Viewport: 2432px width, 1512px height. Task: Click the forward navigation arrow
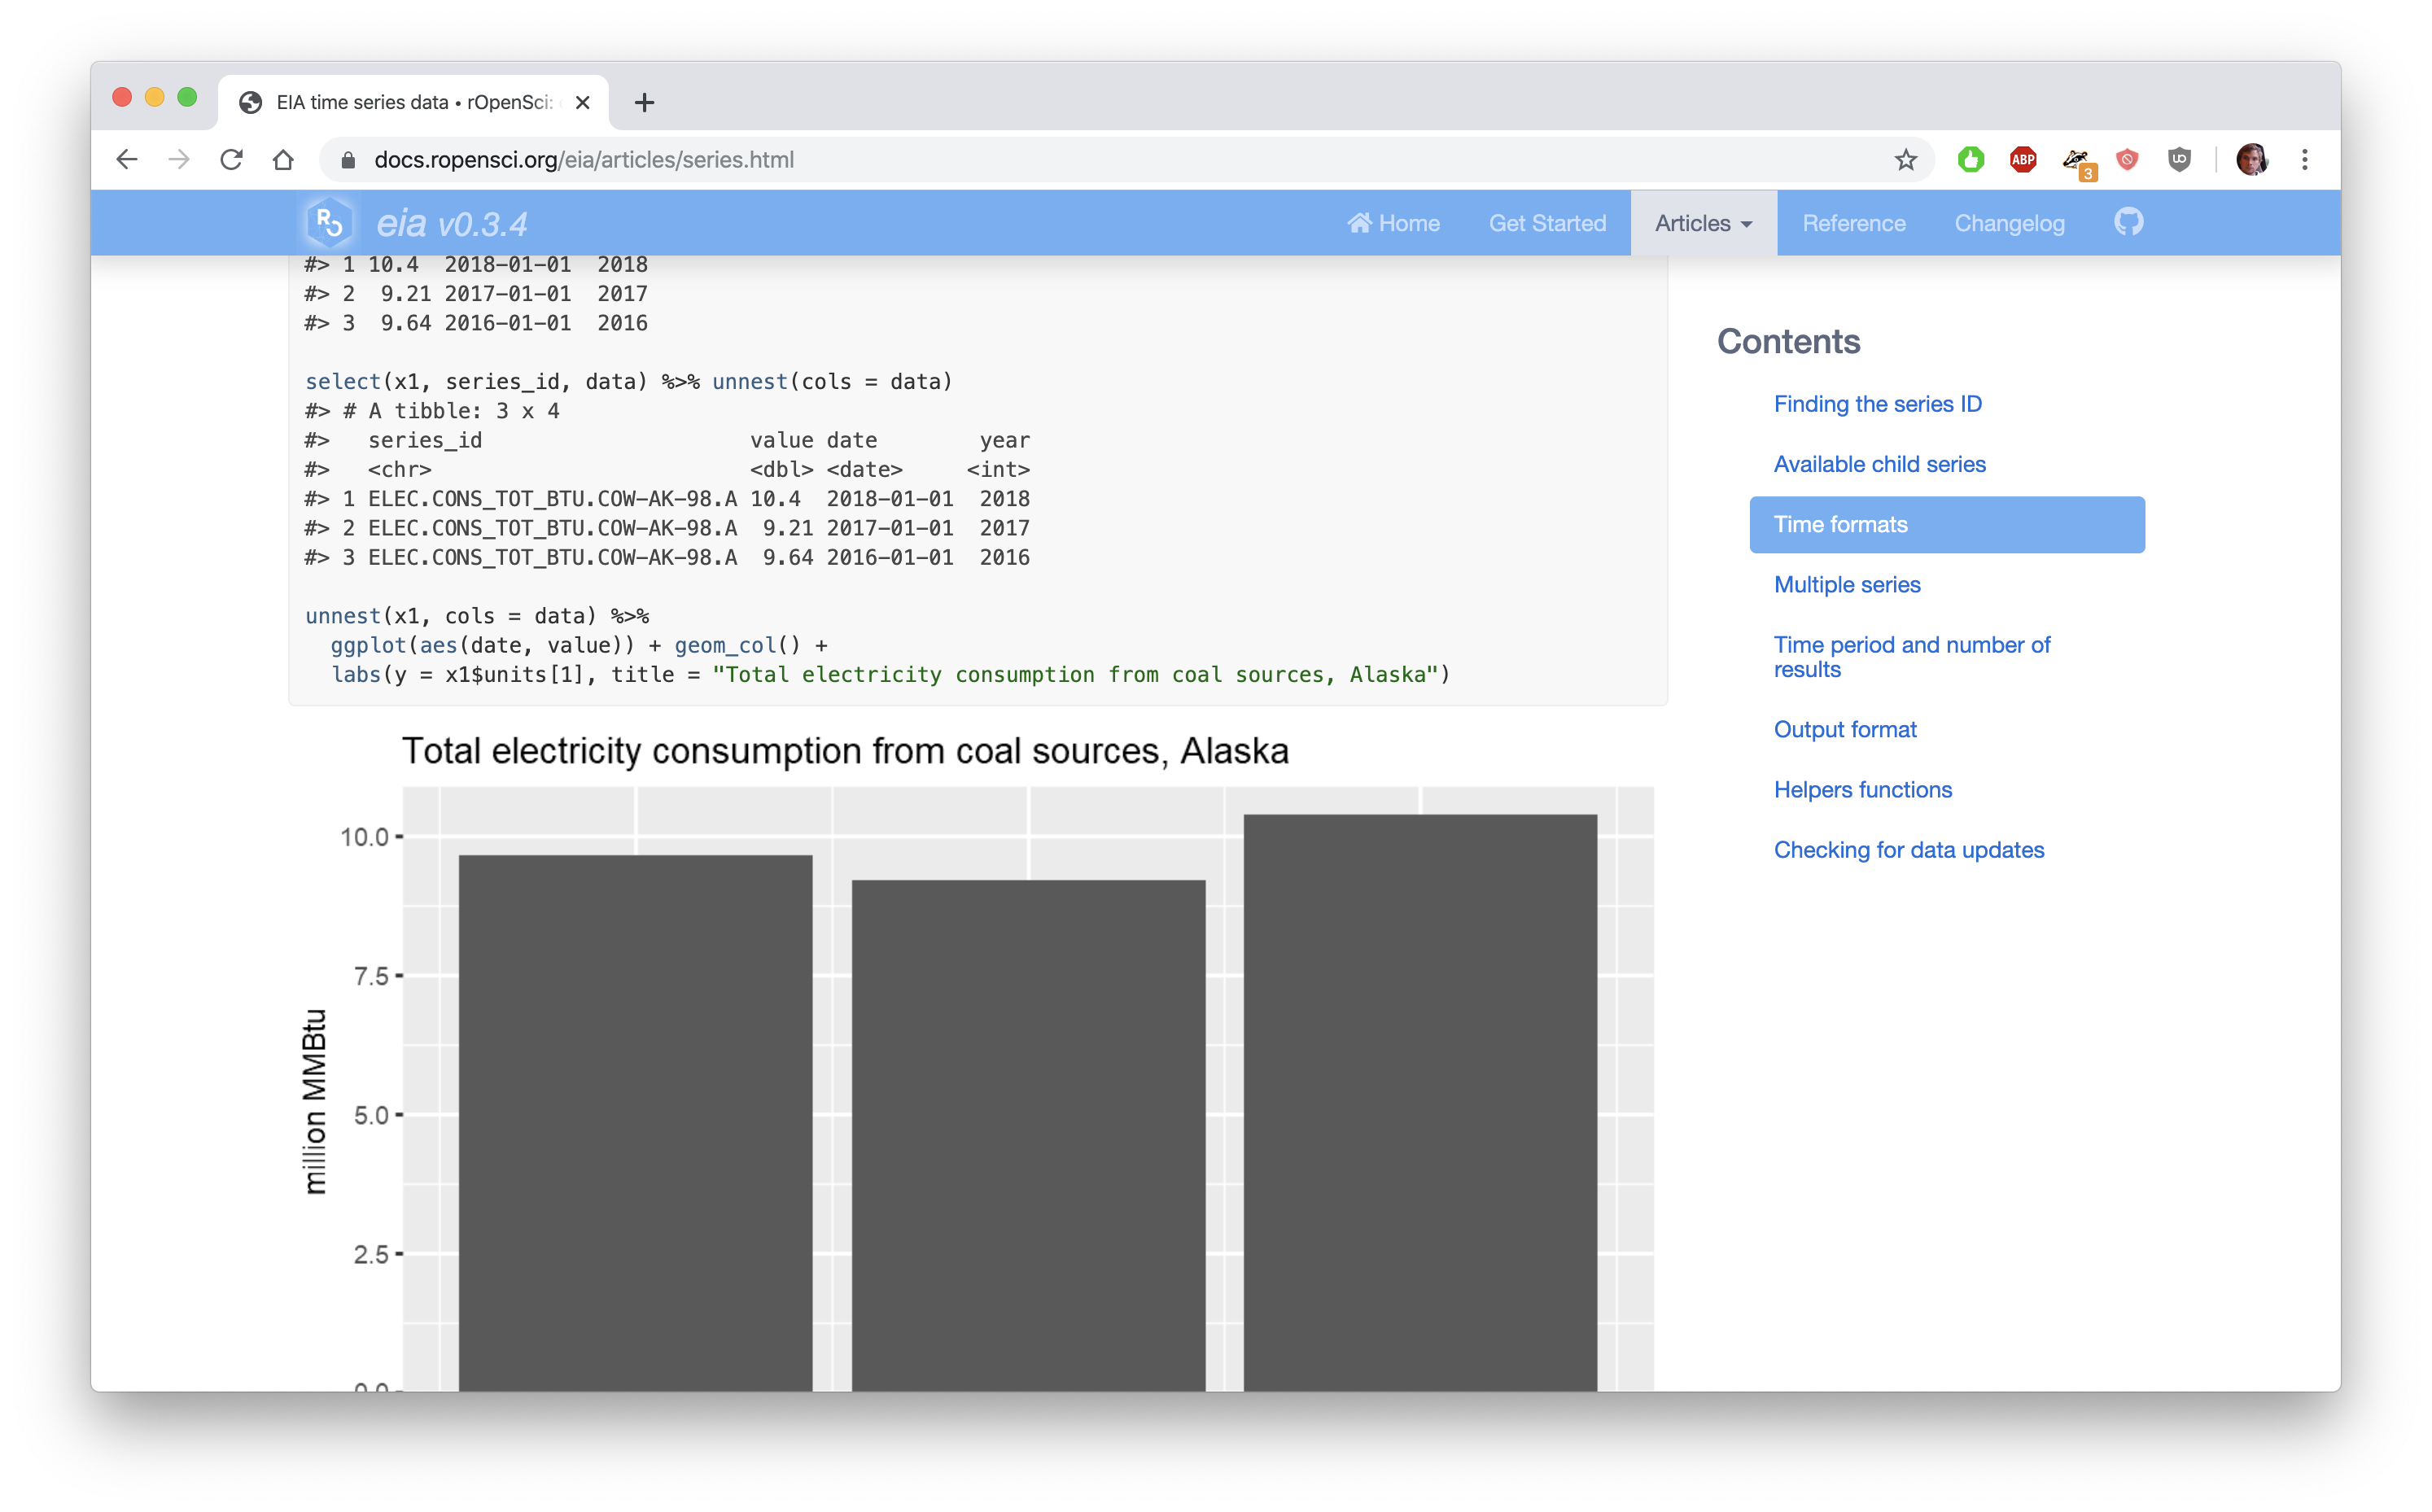180,159
